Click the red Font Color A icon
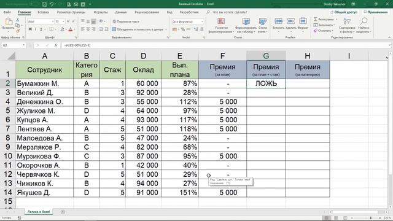Screen dimensions: 393x221 71,29
